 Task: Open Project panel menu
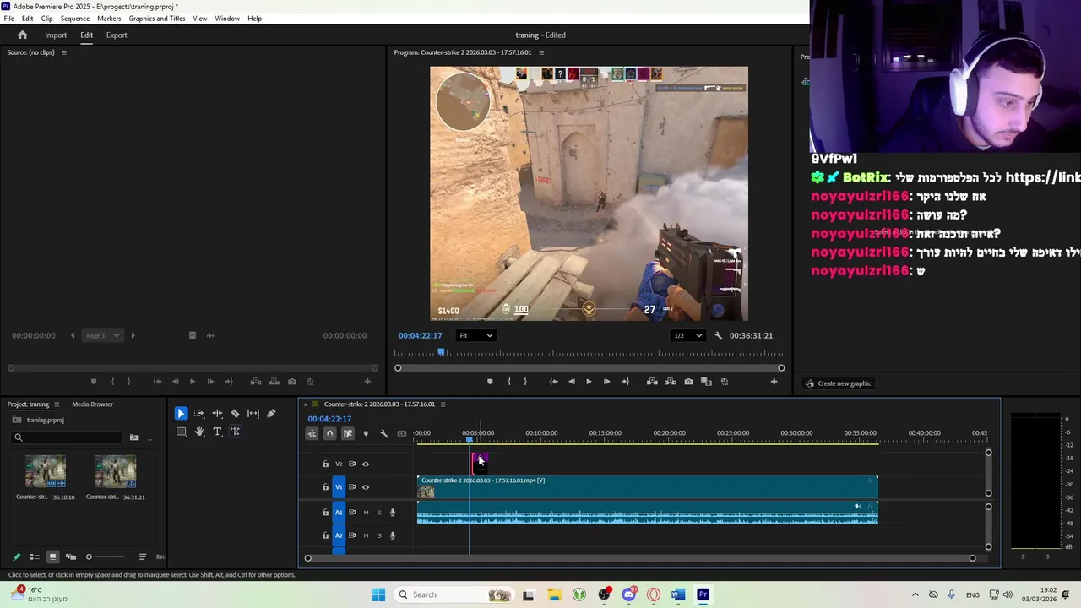[x=56, y=404]
